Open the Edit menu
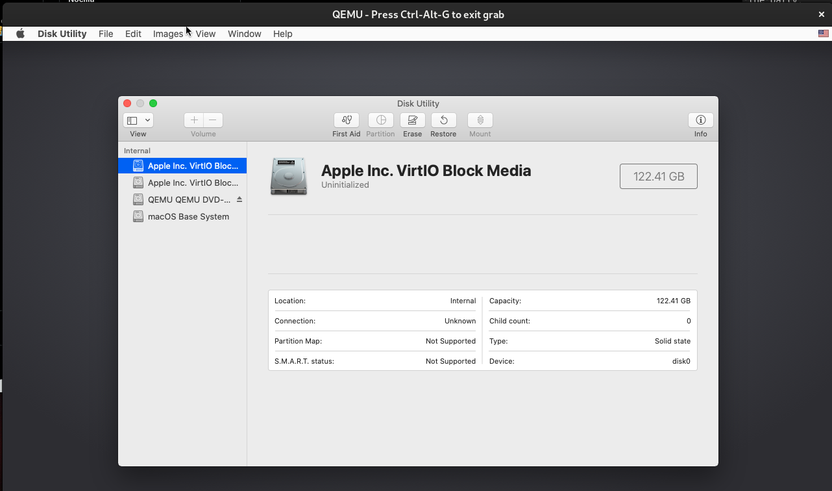Image resolution: width=832 pixels, height=491 pixels. [133, 34]
